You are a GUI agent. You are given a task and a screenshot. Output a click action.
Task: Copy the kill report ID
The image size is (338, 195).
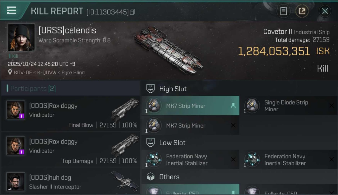(x=132, y=12)
